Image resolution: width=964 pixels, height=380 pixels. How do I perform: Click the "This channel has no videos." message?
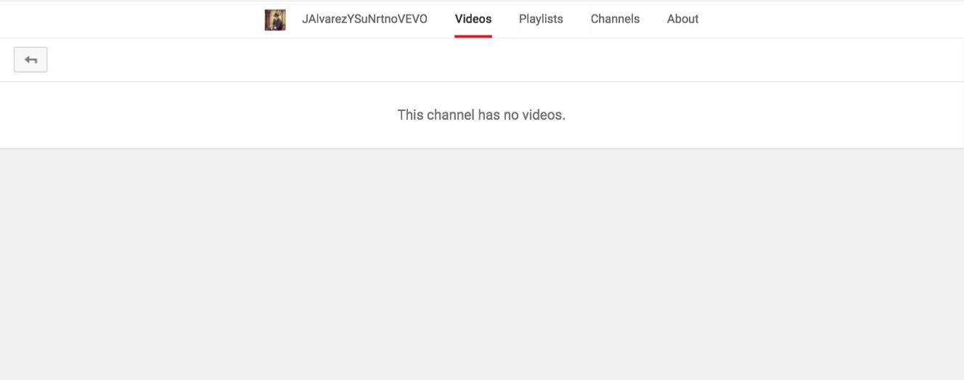[x=481, y=115]
